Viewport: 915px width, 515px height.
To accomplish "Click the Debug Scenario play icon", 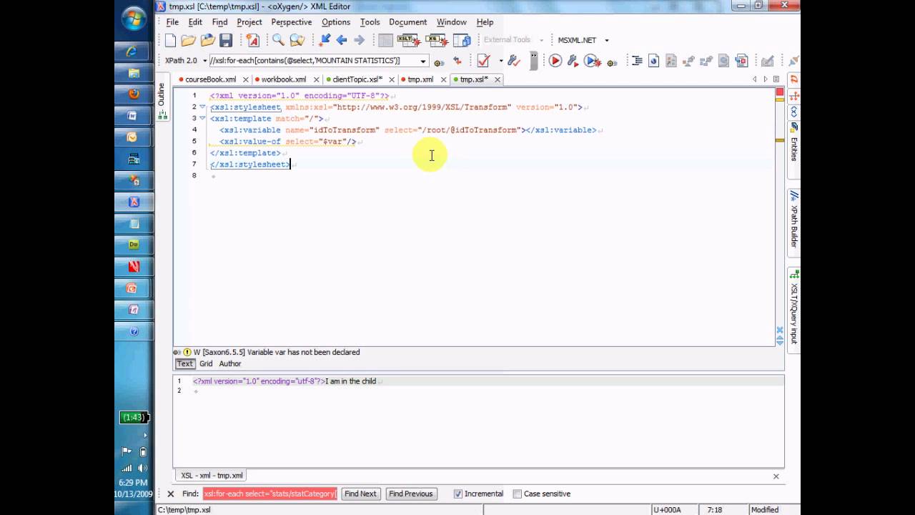I will [x=592, y=61].
